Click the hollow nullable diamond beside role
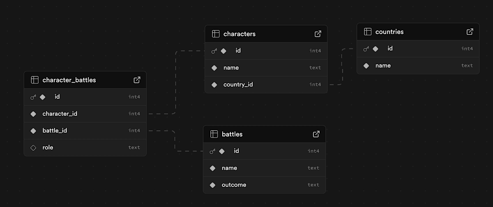Screen dimensions: 493x207 (33, 147)
